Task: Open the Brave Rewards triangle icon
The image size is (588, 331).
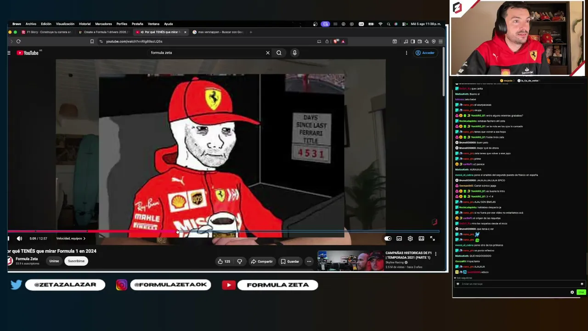Action: 343,41
